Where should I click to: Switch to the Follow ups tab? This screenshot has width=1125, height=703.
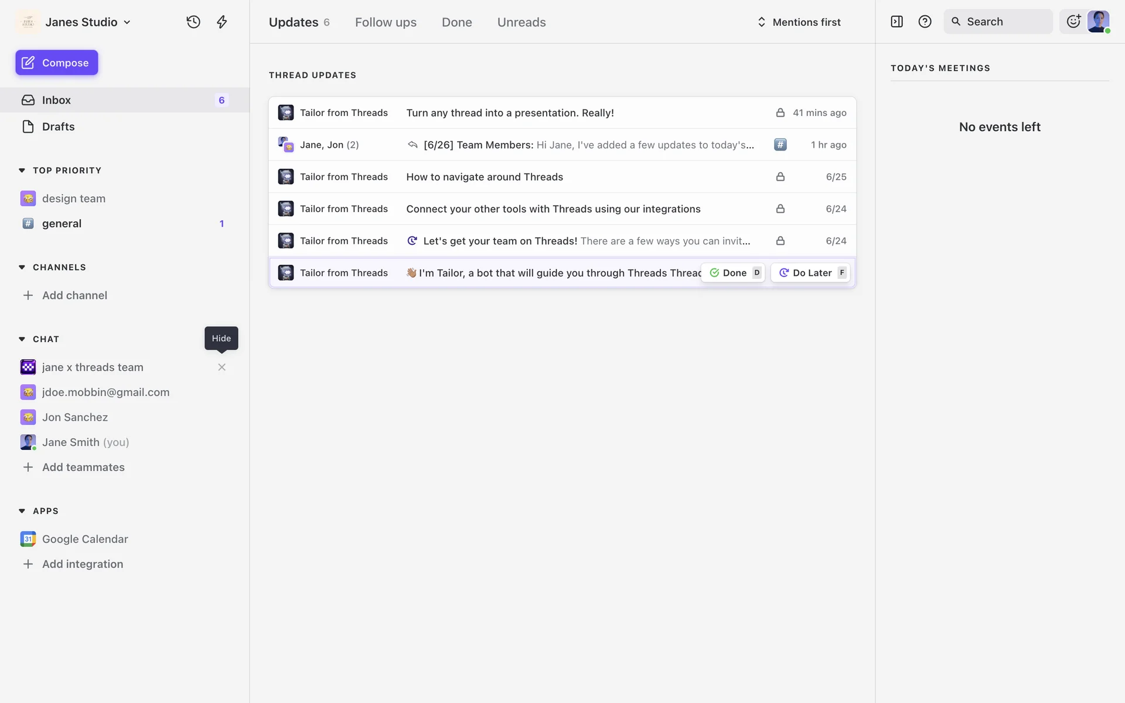pyautogui.click(x=386, y=22)
